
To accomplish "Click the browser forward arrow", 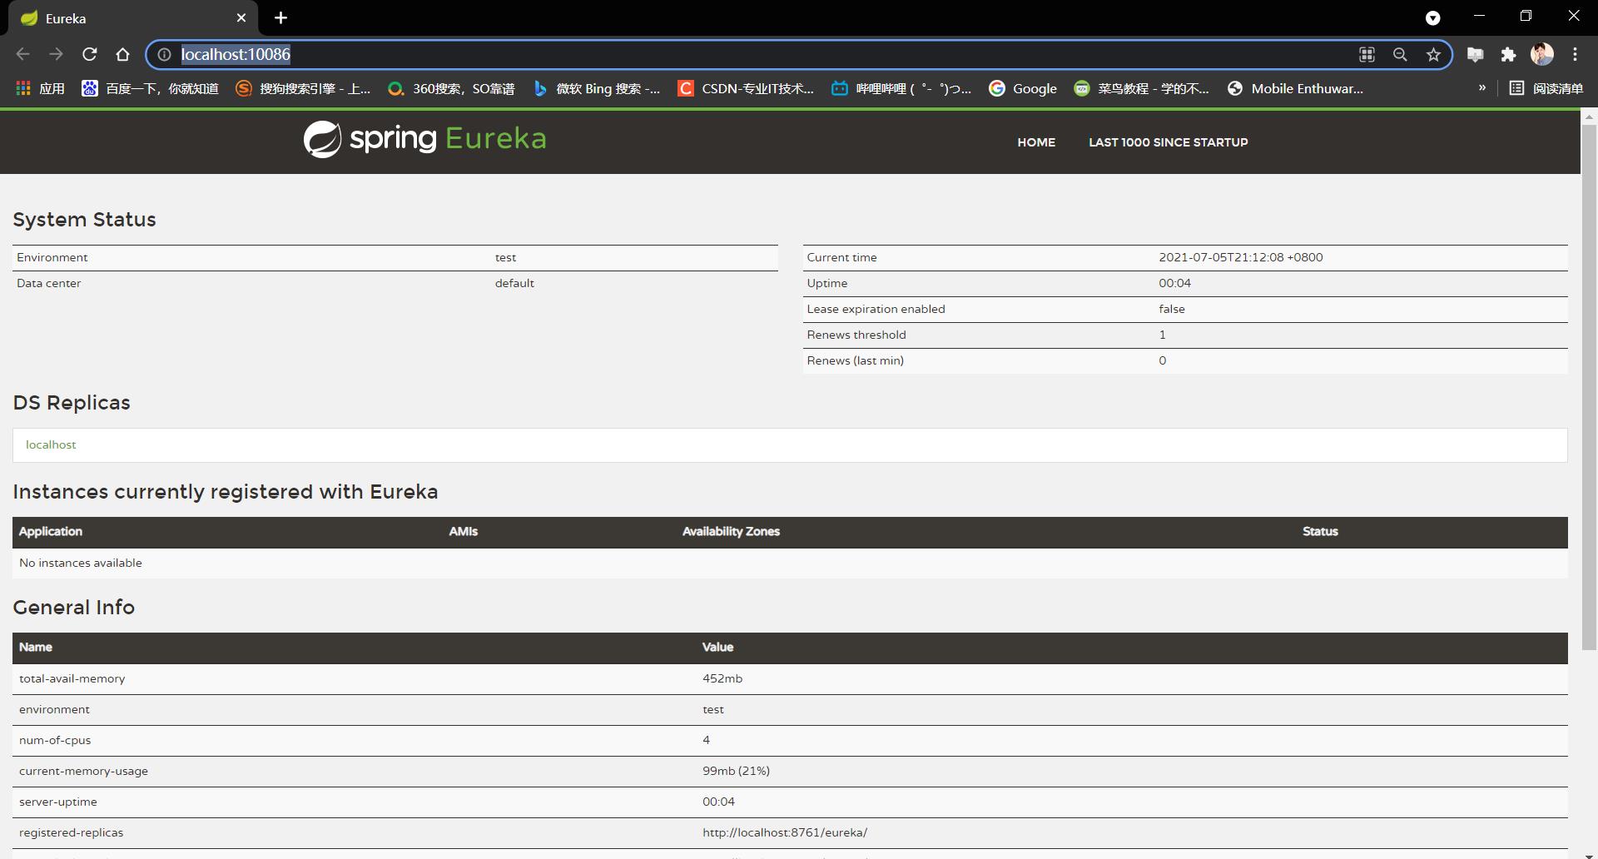I will click(56, 54).
